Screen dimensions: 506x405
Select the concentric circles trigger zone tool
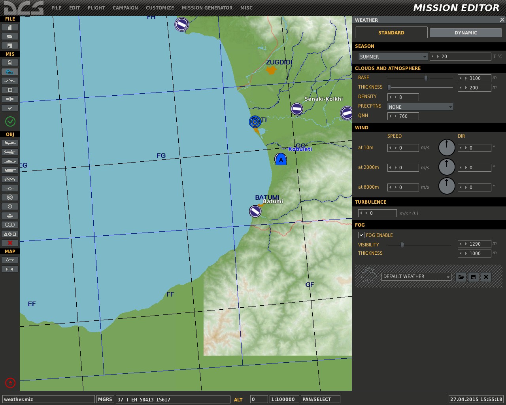(10, 197)
